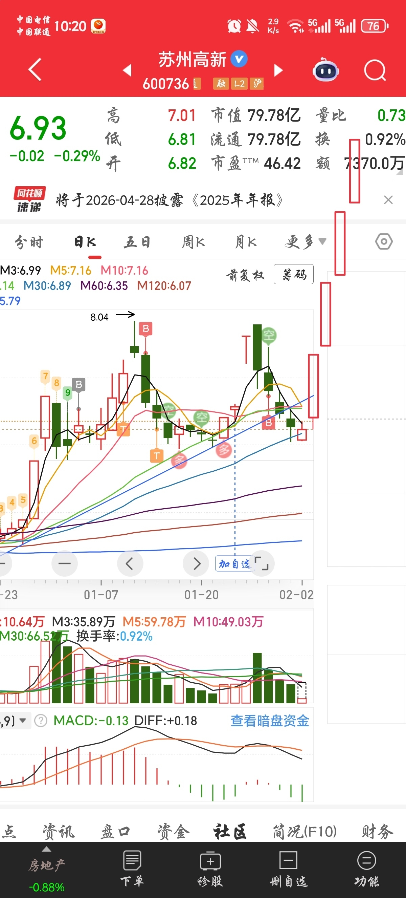The height and width of the screenshot is (898, 406).
Task: Tap the 01-20 date axis label
Action: [201, 594]
